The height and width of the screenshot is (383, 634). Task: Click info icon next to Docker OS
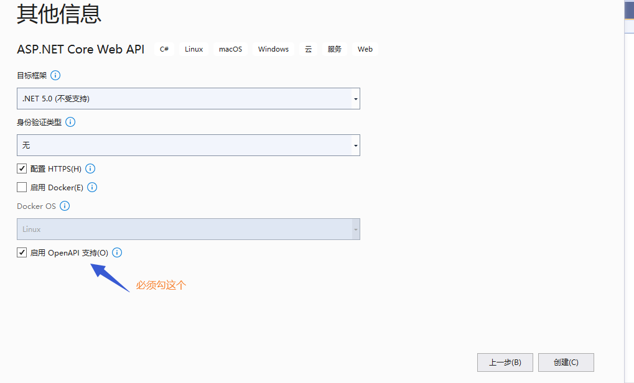[65, 206]
